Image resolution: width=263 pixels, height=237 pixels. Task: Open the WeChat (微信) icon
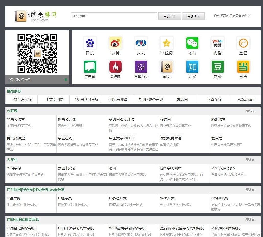192,43
